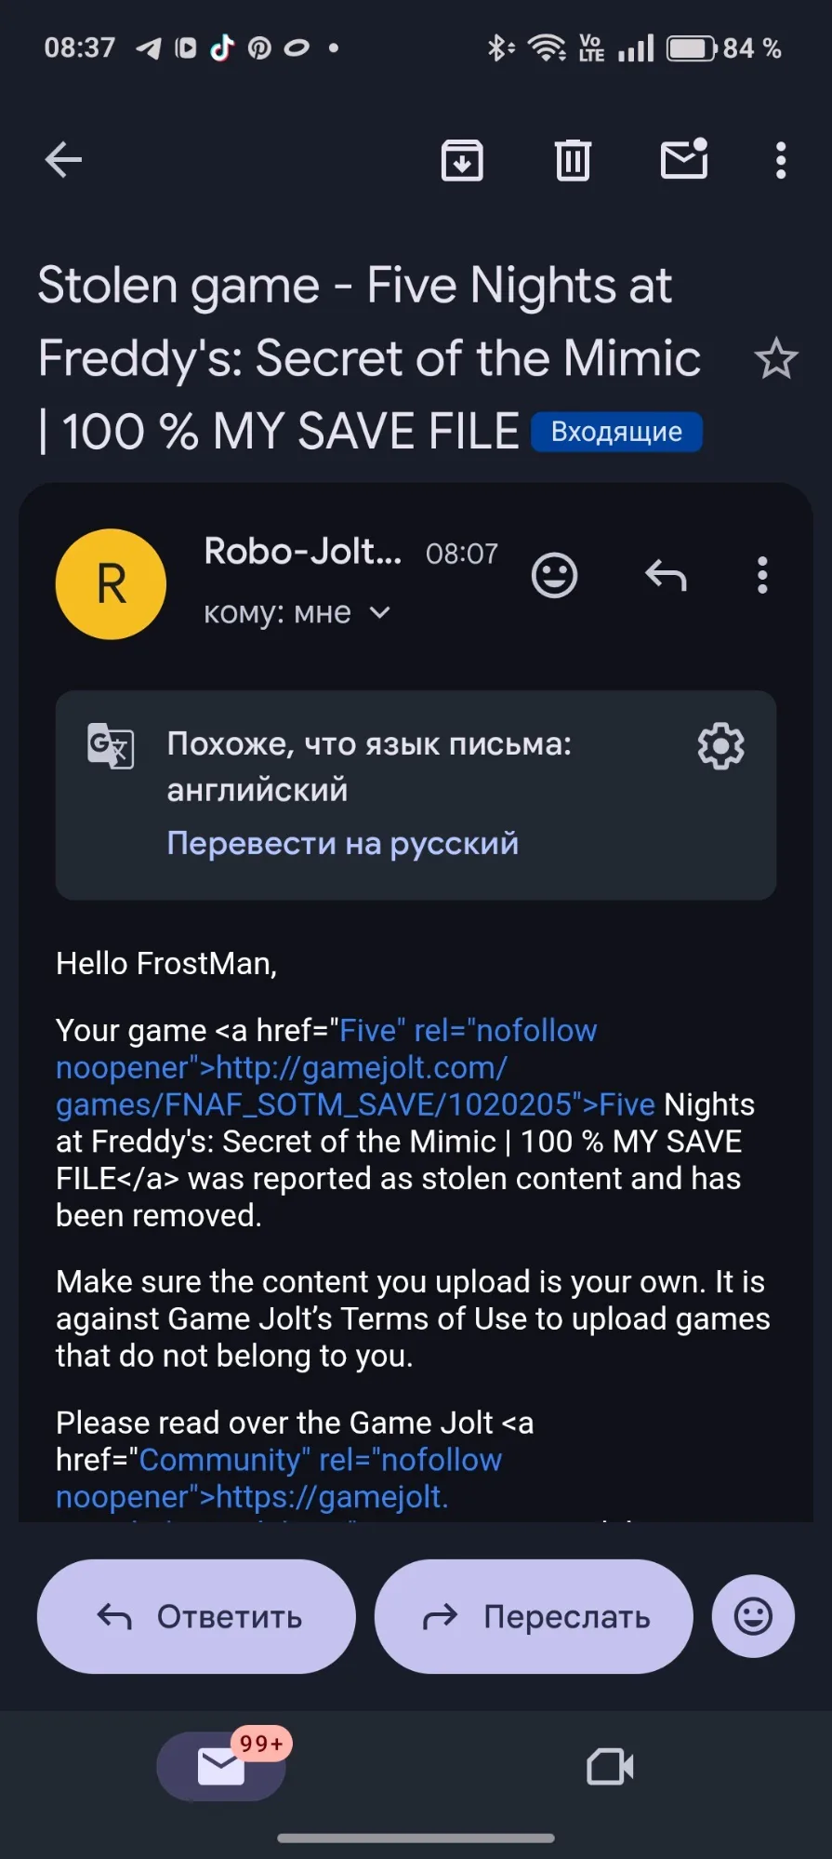
Task: Tap 'Перевести на русский' link
Action: pyautogui.click(x=342, y=843)
